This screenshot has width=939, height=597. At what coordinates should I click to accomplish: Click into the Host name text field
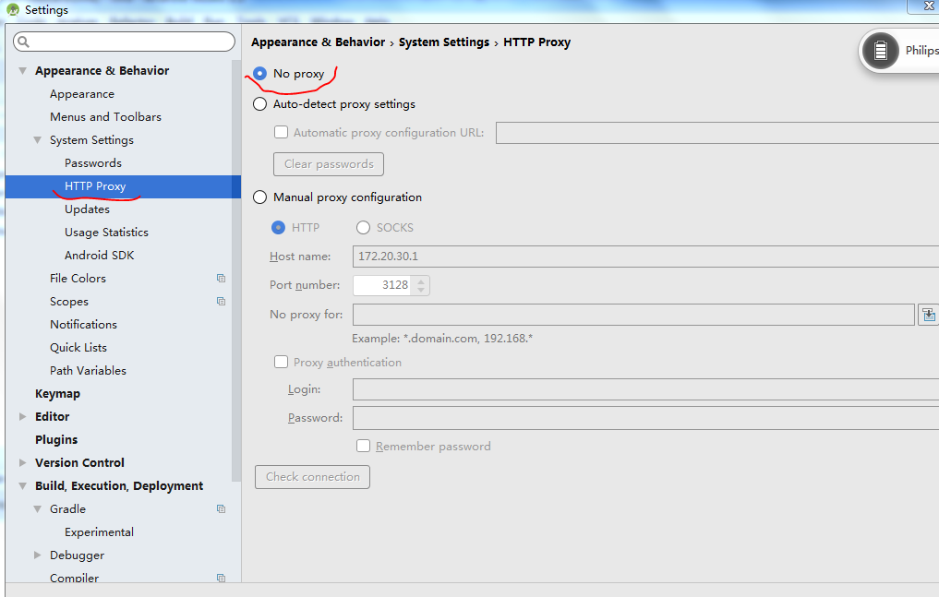637,257
